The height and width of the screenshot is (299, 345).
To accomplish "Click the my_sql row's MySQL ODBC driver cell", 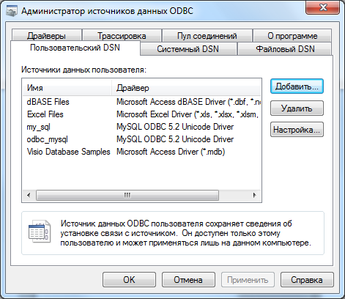I will (x=175, y=127).
